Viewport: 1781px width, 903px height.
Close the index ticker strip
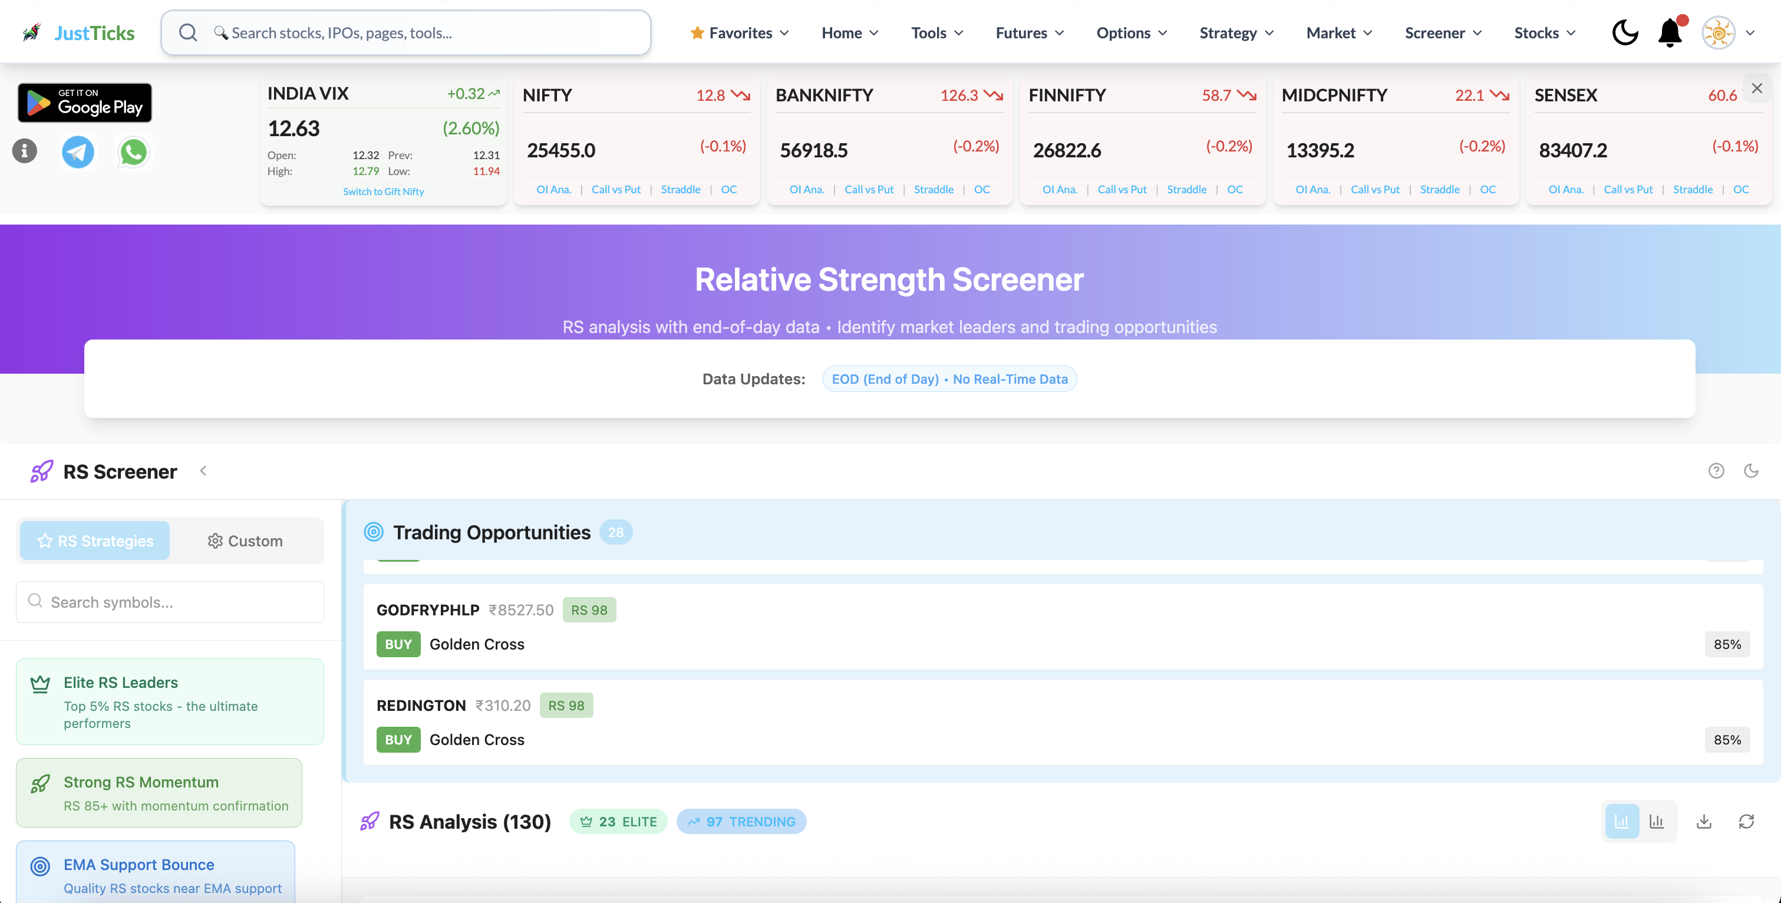(1757, 88)
